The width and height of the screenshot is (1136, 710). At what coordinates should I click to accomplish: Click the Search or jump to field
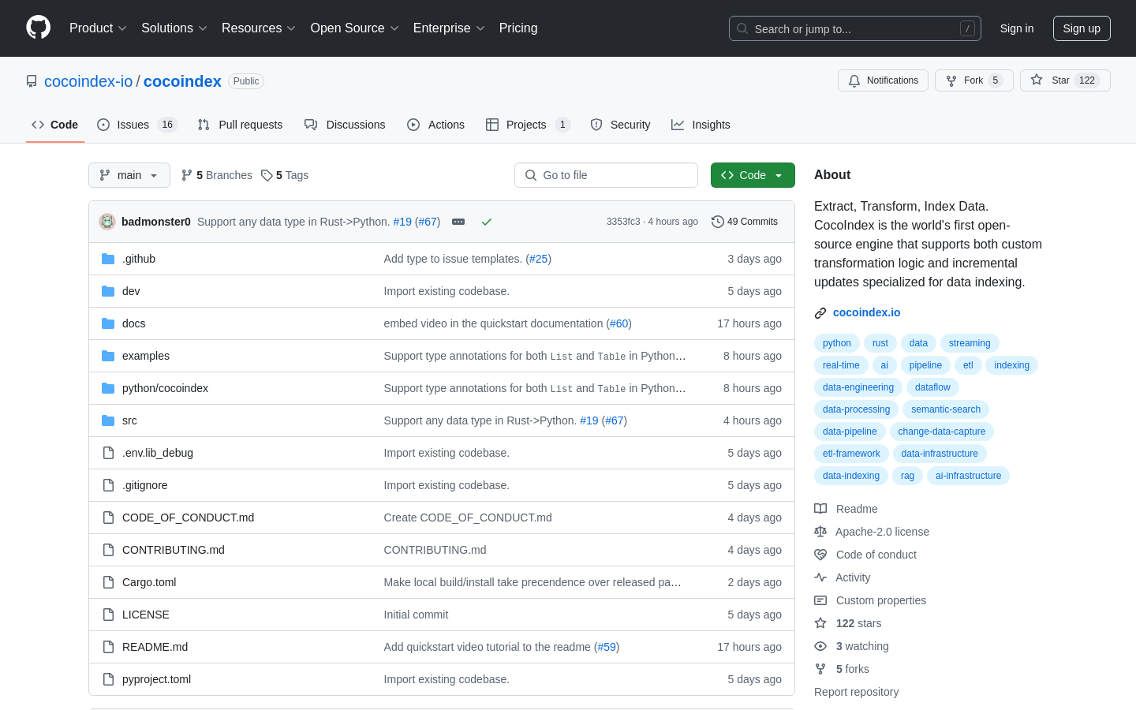pos(855,28)
